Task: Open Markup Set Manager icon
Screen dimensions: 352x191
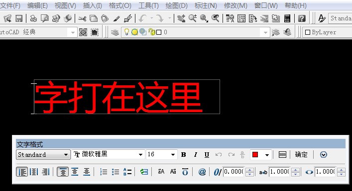Action: pyautogui.click(x=275, y=18)
